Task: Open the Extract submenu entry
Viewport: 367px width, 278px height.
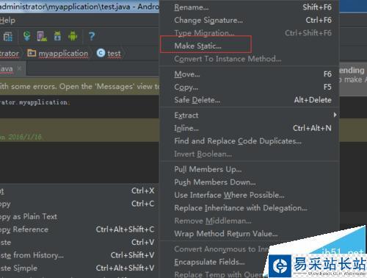Action: 249,115
